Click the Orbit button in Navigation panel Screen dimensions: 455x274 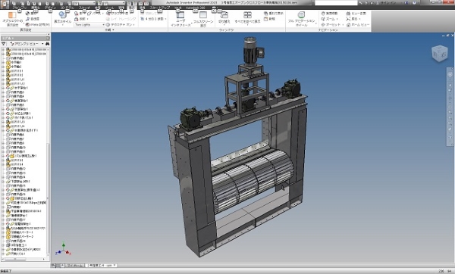tap(331, 25)
